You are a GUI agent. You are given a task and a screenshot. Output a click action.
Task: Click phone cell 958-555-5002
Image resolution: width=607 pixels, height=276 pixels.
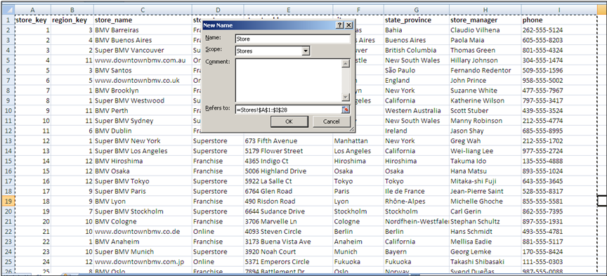click(x=559, y=81)
